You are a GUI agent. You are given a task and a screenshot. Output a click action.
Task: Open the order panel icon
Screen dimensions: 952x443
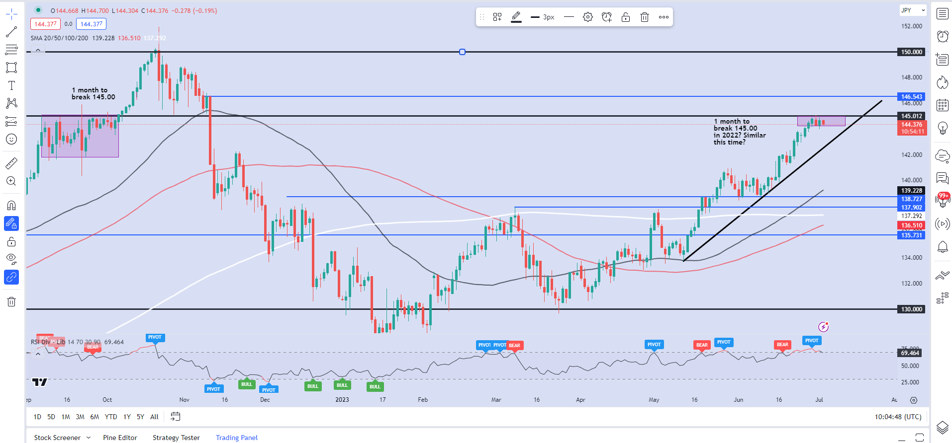click(943, 275)
